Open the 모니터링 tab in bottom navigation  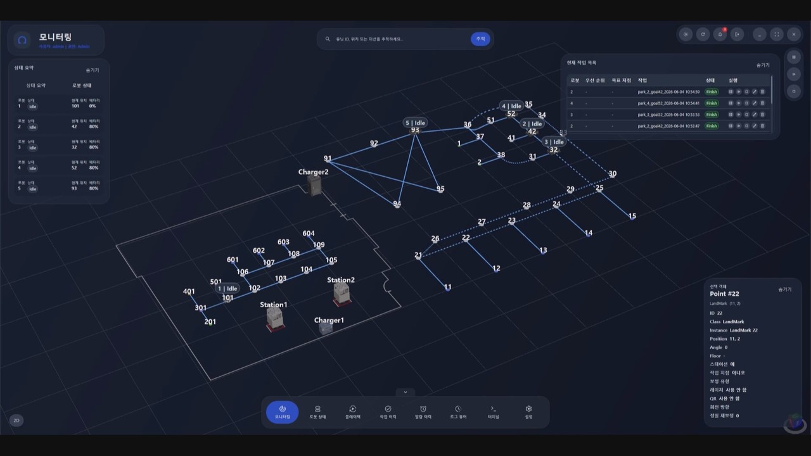tap(283, 412)
